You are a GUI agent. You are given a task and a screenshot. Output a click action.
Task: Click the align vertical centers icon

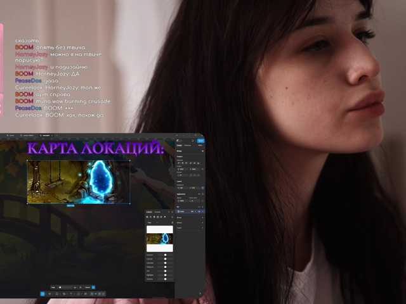(195, 163)
